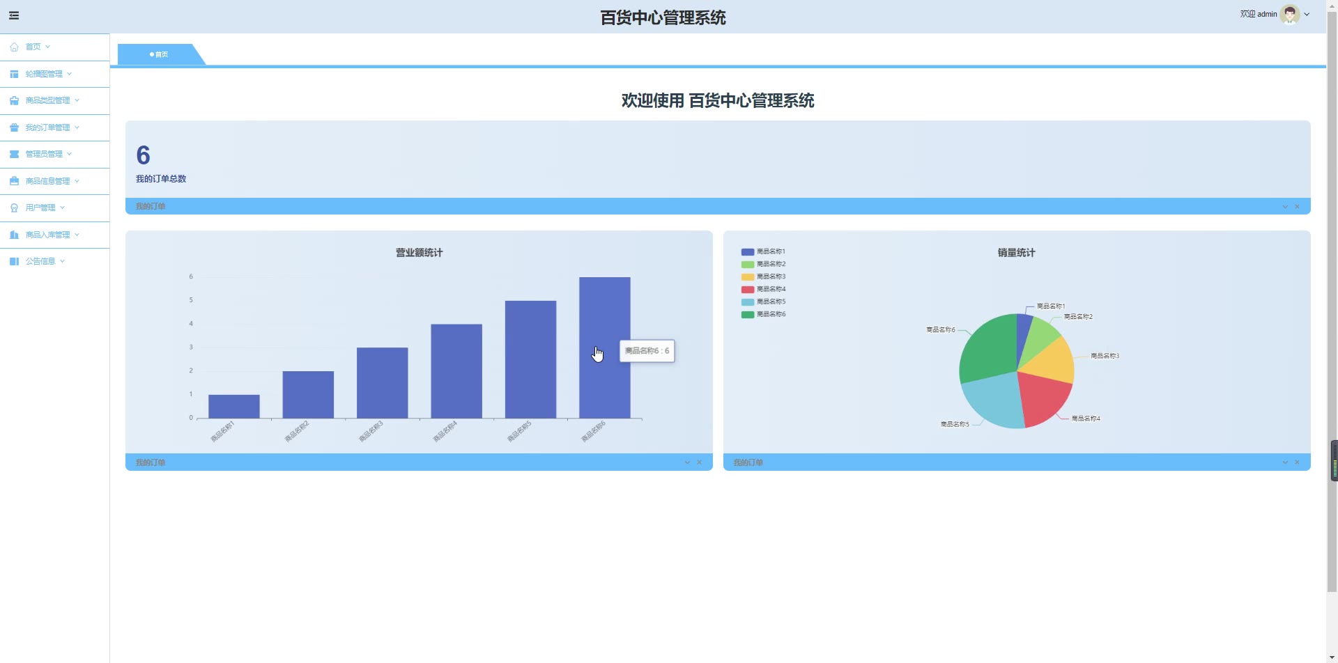Click the building icon beside 商品入库管理
The image size is (1338, 663).
click(x=14, y=235)
